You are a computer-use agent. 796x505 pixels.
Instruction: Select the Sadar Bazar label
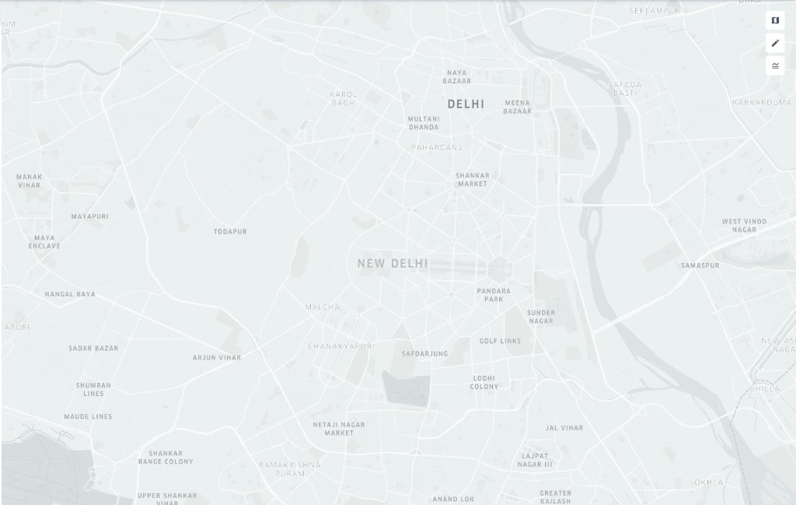[93, 348]
